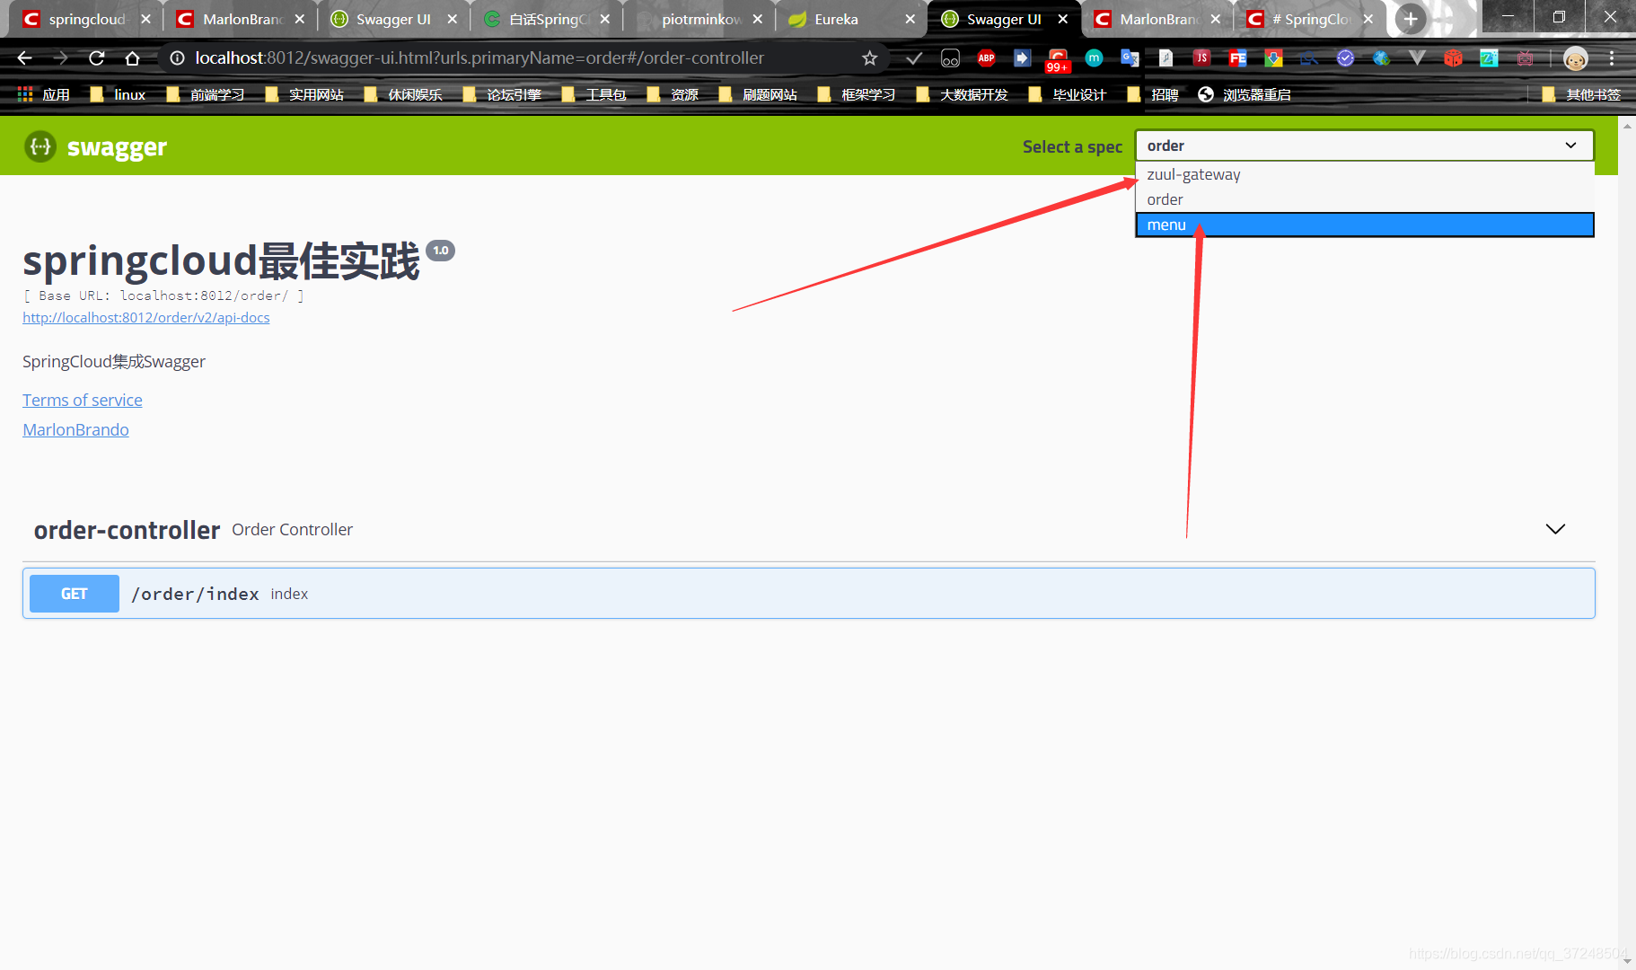Choose order from the spec list
1636x970 pixels.
pyautogui.click(x=1364, y=199)
